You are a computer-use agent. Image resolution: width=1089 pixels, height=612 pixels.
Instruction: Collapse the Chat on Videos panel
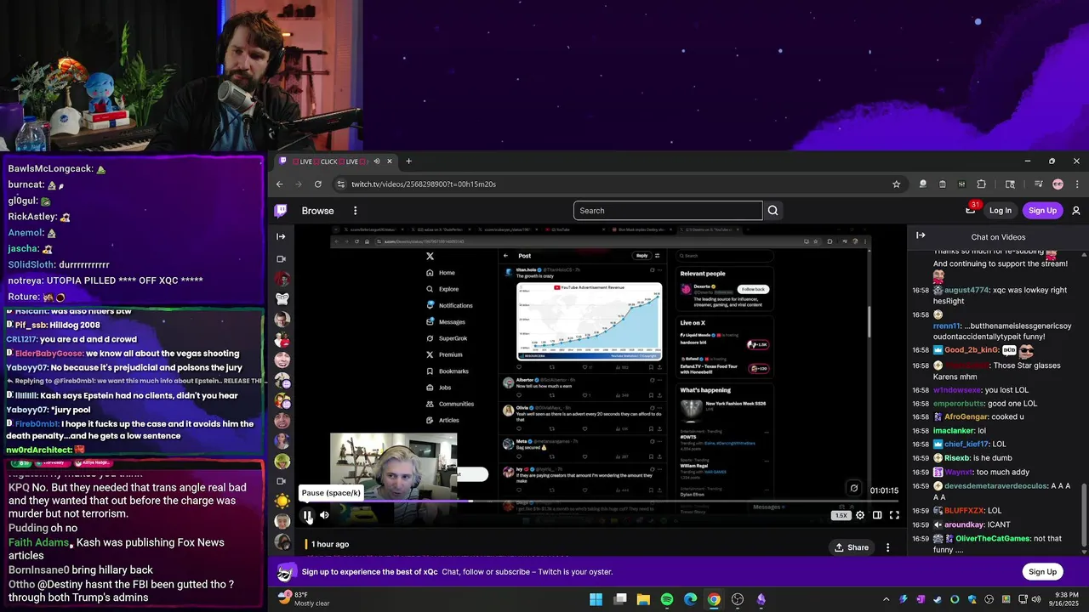921,235
